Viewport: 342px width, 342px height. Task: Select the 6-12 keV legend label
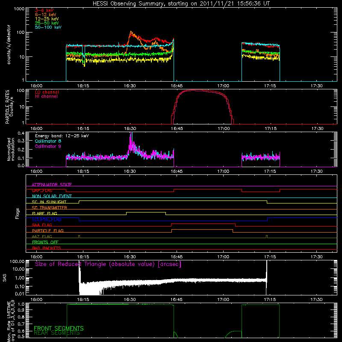(x=46, y=15)
